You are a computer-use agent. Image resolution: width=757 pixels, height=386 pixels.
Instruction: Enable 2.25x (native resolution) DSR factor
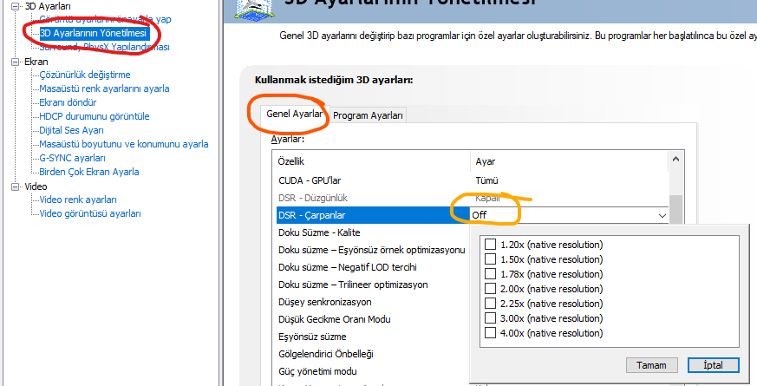click(491, 304)
